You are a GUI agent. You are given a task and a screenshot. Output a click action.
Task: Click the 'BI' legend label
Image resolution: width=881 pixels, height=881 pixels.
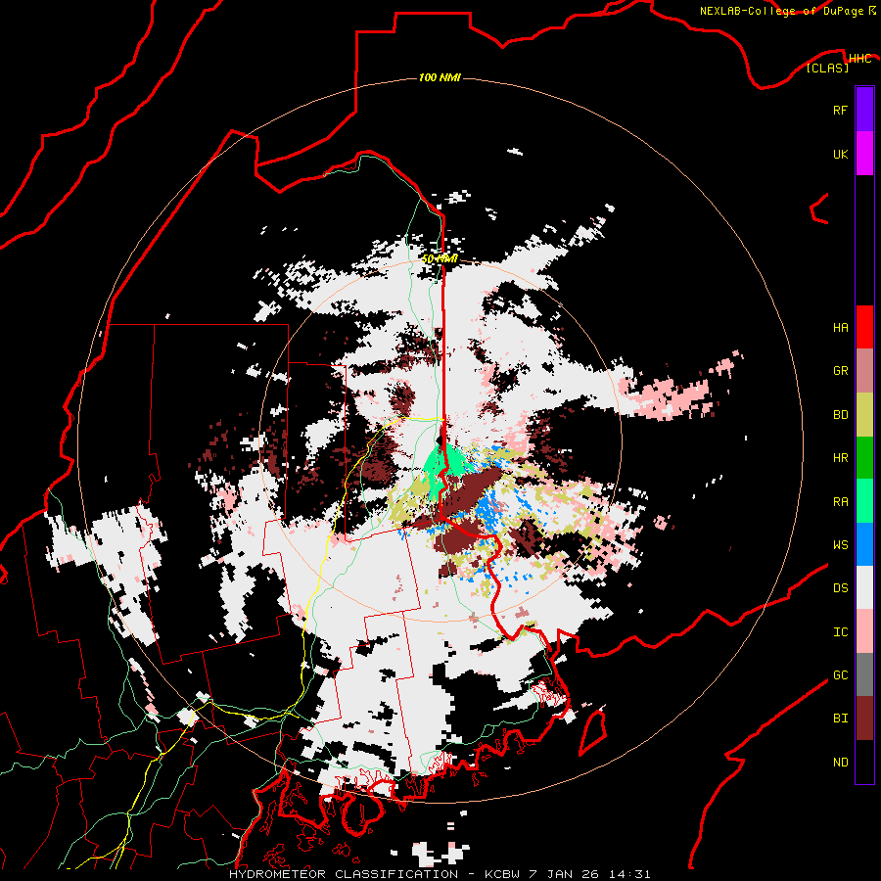coord(840,719)
